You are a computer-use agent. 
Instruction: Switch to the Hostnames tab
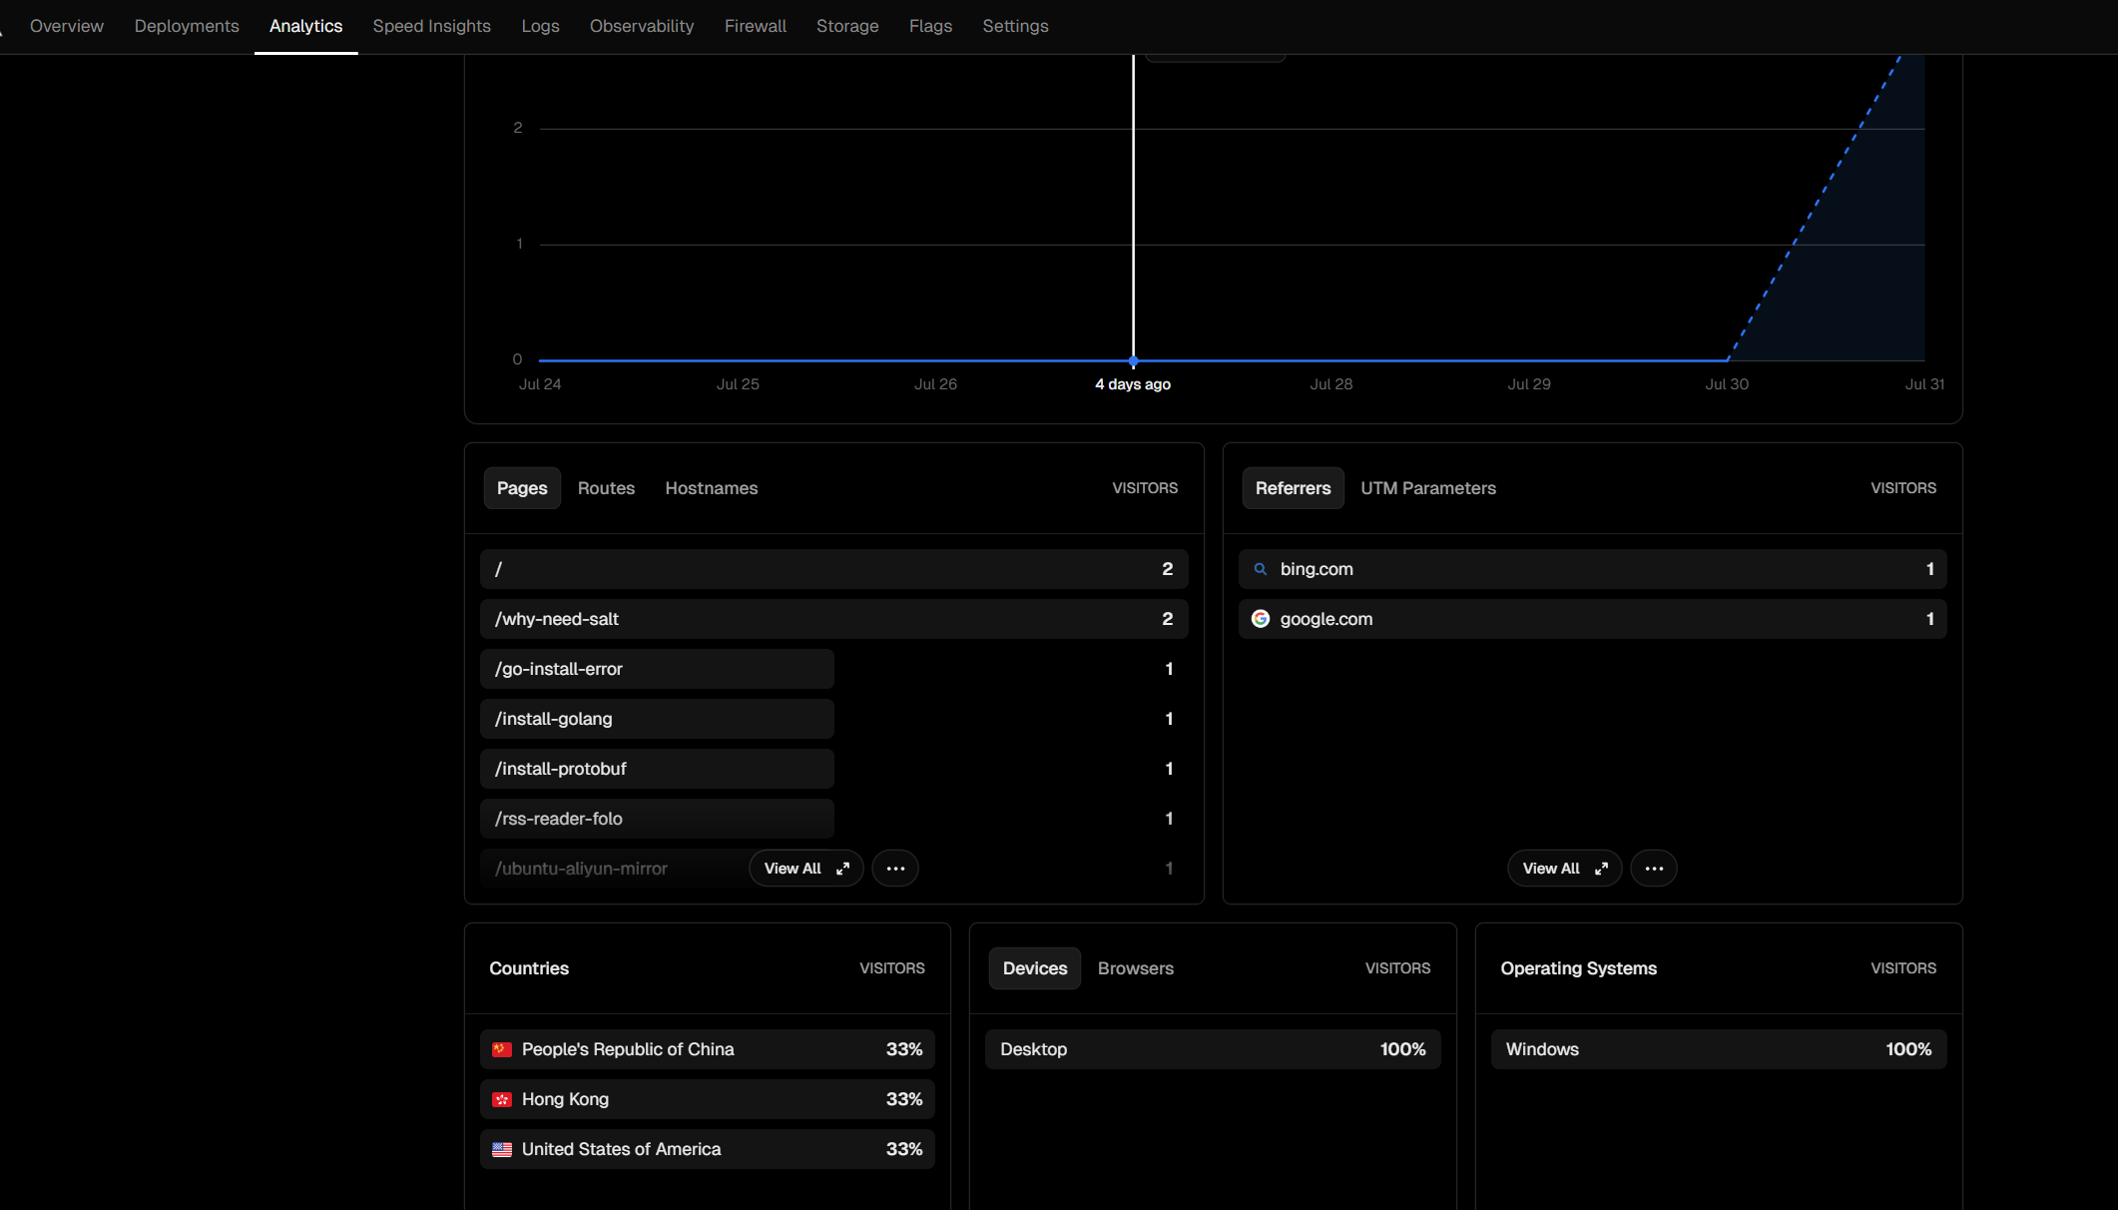[712, 488]
